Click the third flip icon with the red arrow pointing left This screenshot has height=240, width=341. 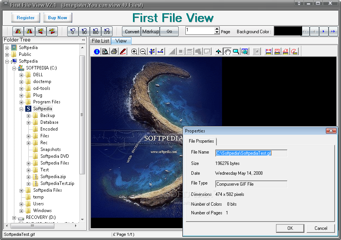pyautogui.click(x=41, y=31)
